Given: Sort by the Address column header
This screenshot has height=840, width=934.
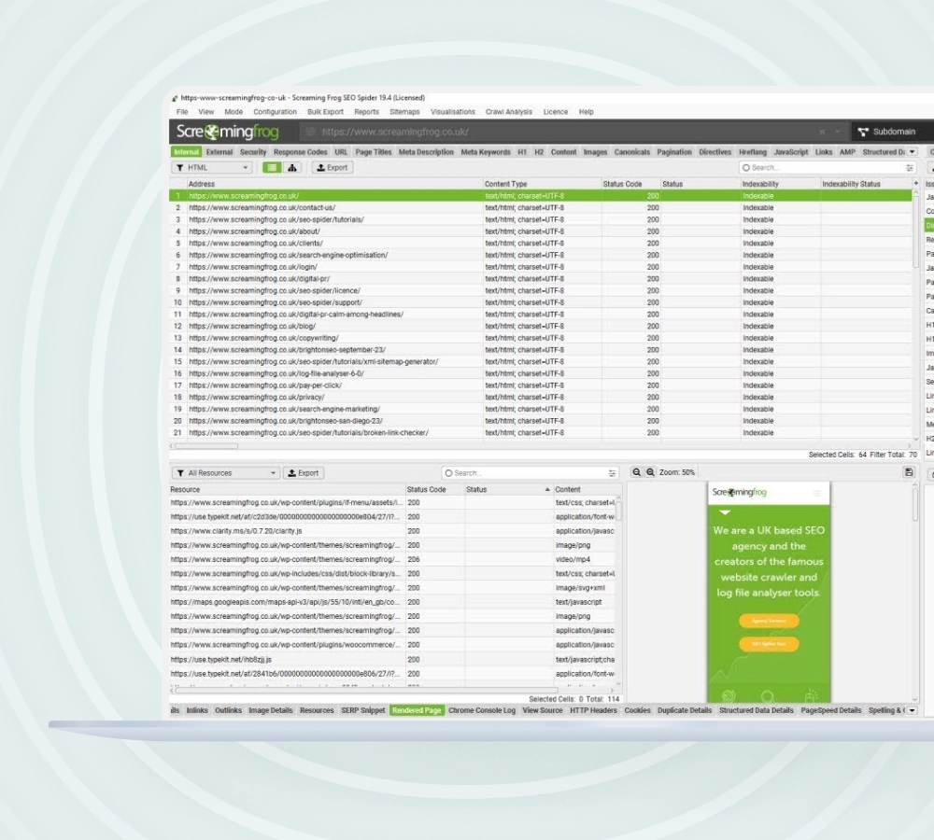Looking at the screenshot, I should [334, 184].
